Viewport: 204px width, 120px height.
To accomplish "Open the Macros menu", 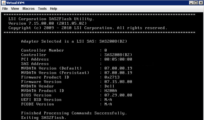I will [x=28, y=9].
